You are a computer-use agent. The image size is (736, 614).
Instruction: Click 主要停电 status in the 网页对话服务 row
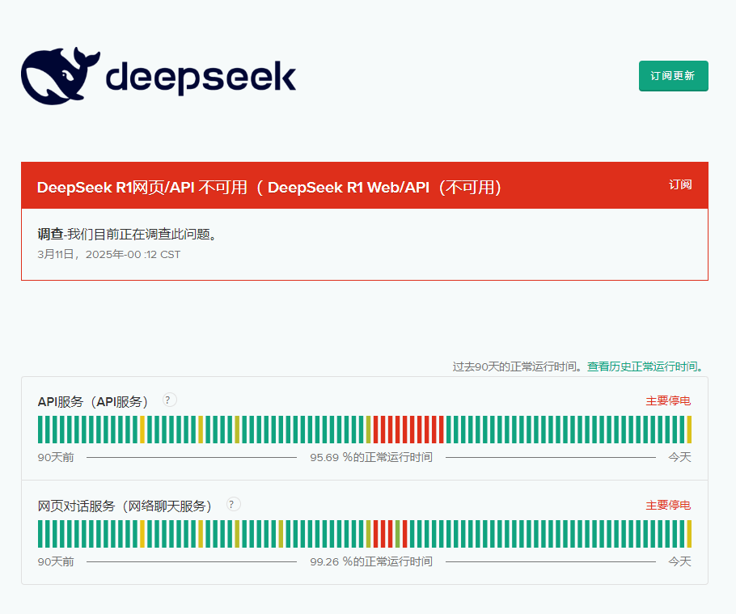[x=668, y=506]
